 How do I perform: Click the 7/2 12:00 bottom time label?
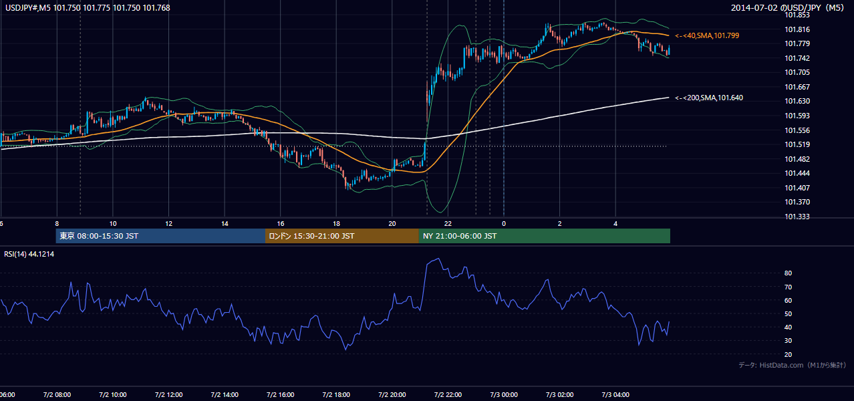point(168,394)
